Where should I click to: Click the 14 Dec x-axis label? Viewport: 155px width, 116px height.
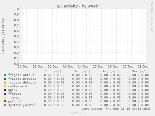tap(83, 67)
